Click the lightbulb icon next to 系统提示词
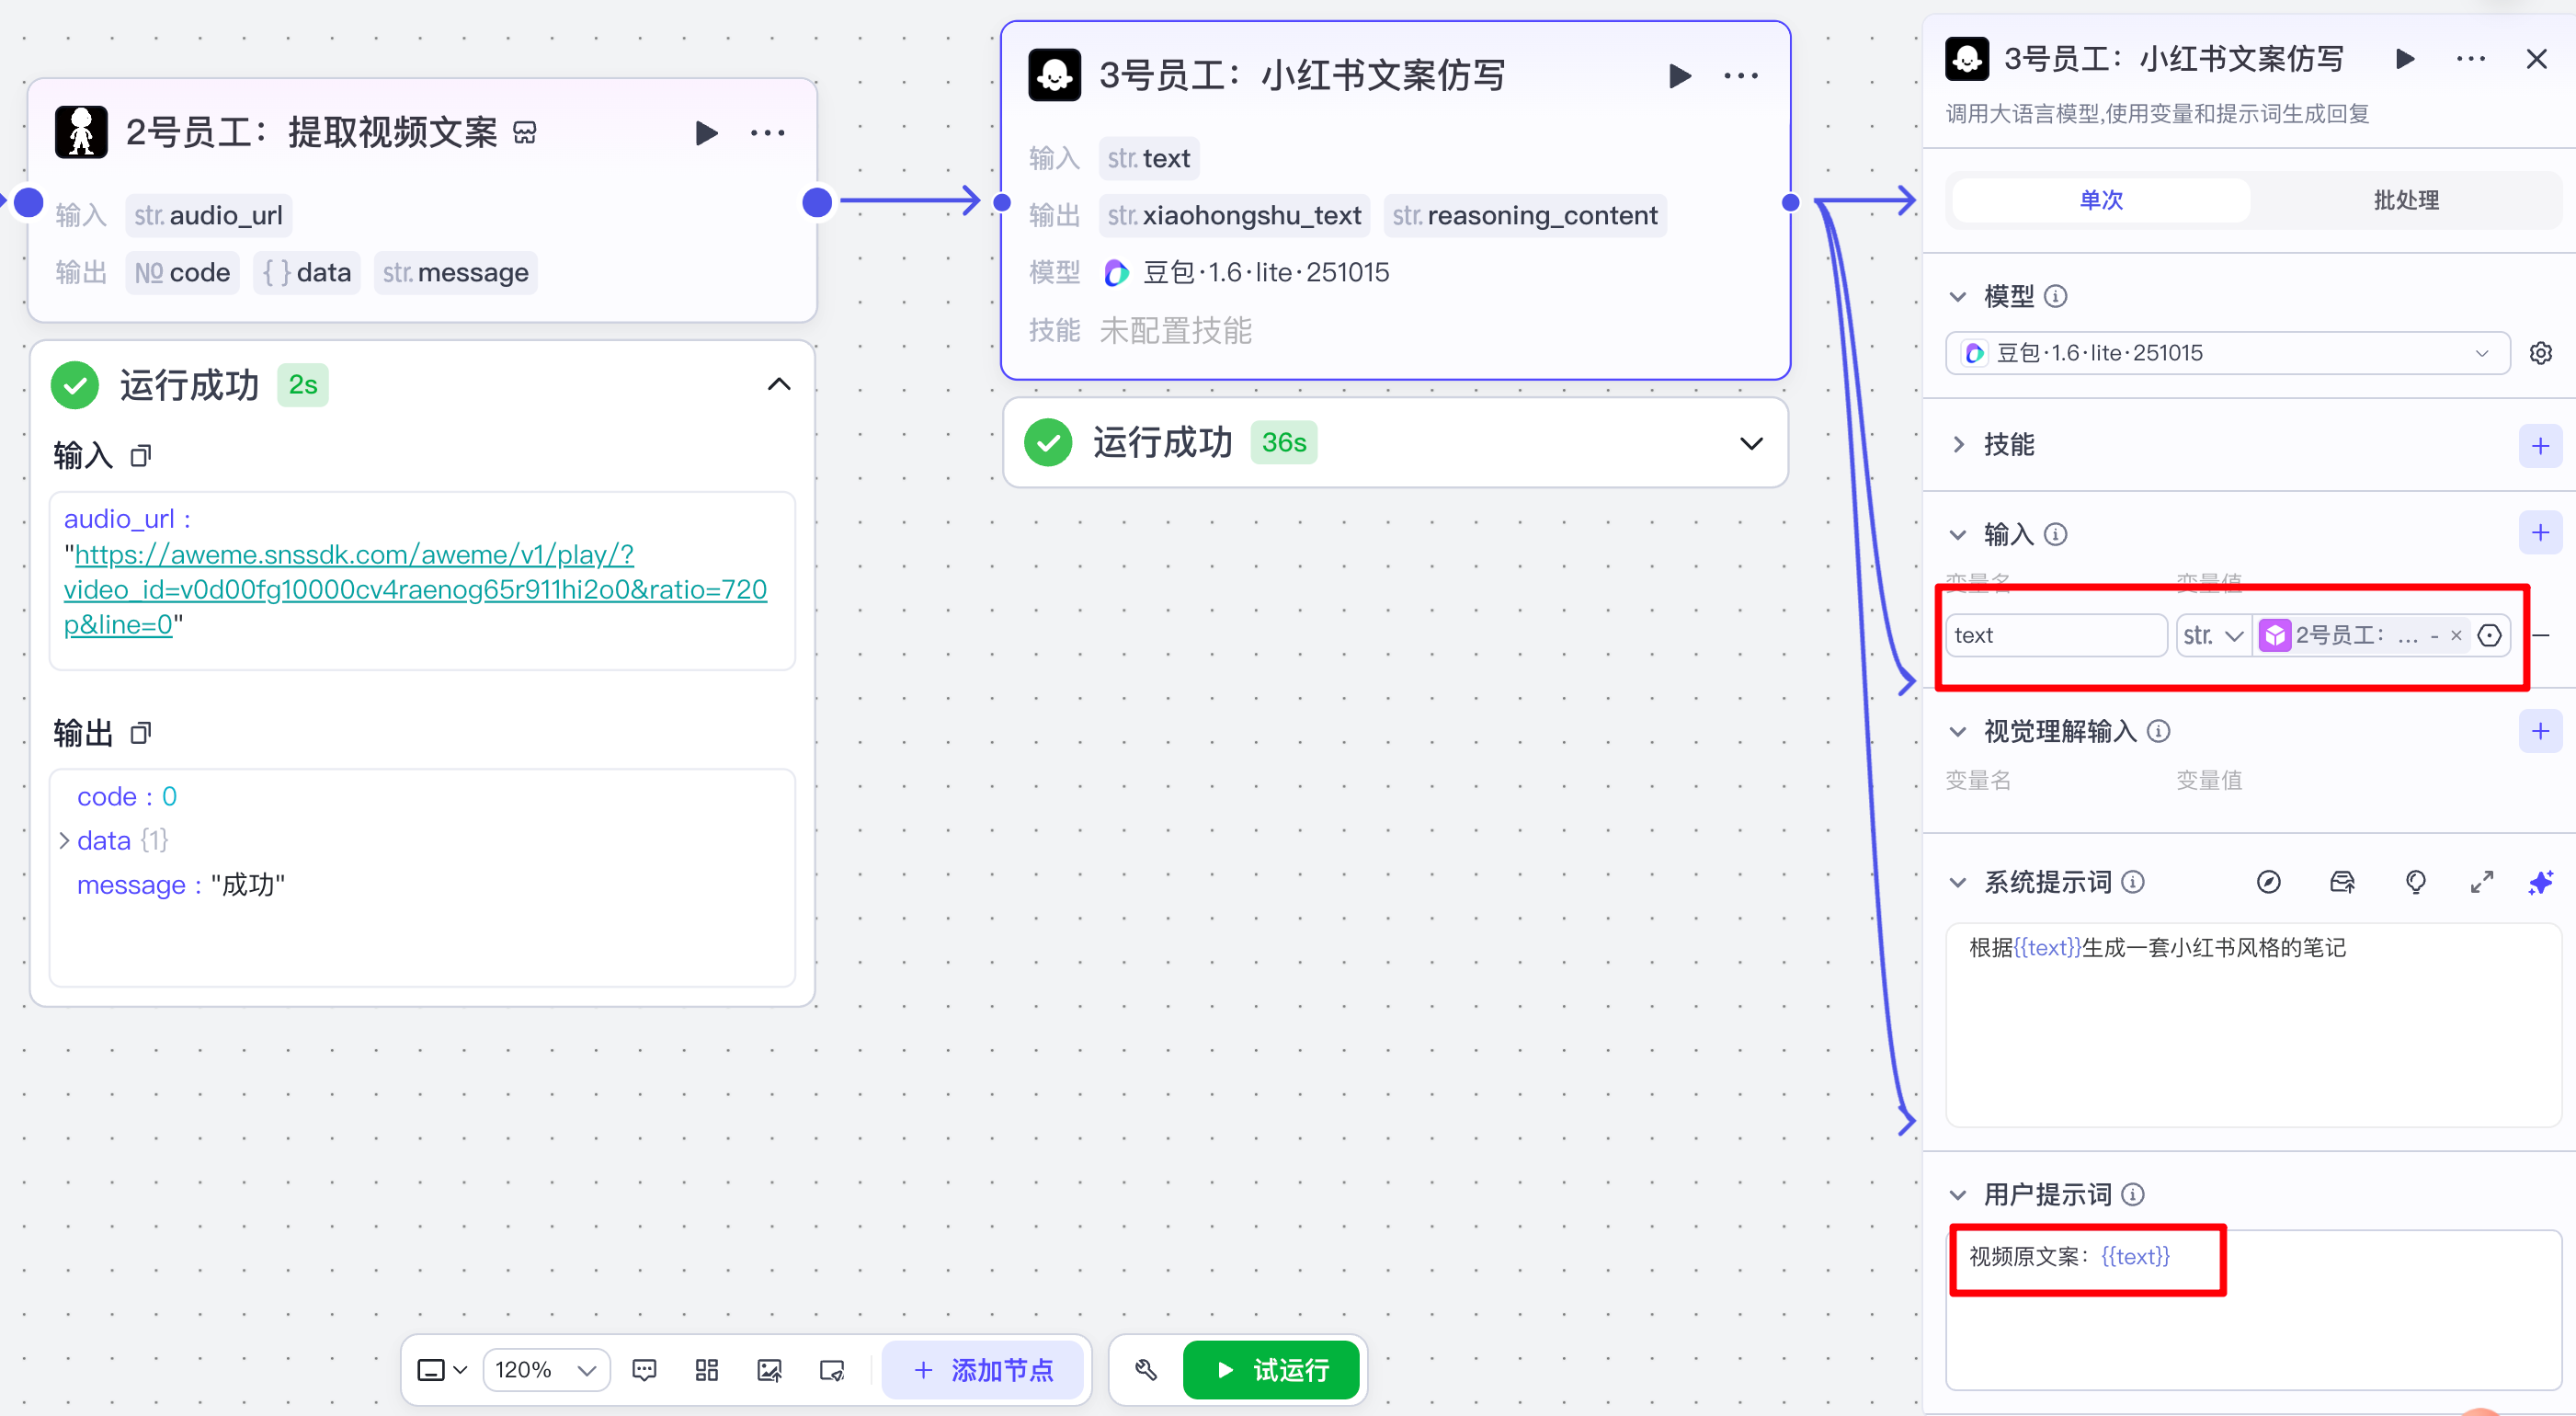2576x1416 pixels. (x=2415, y=882)
